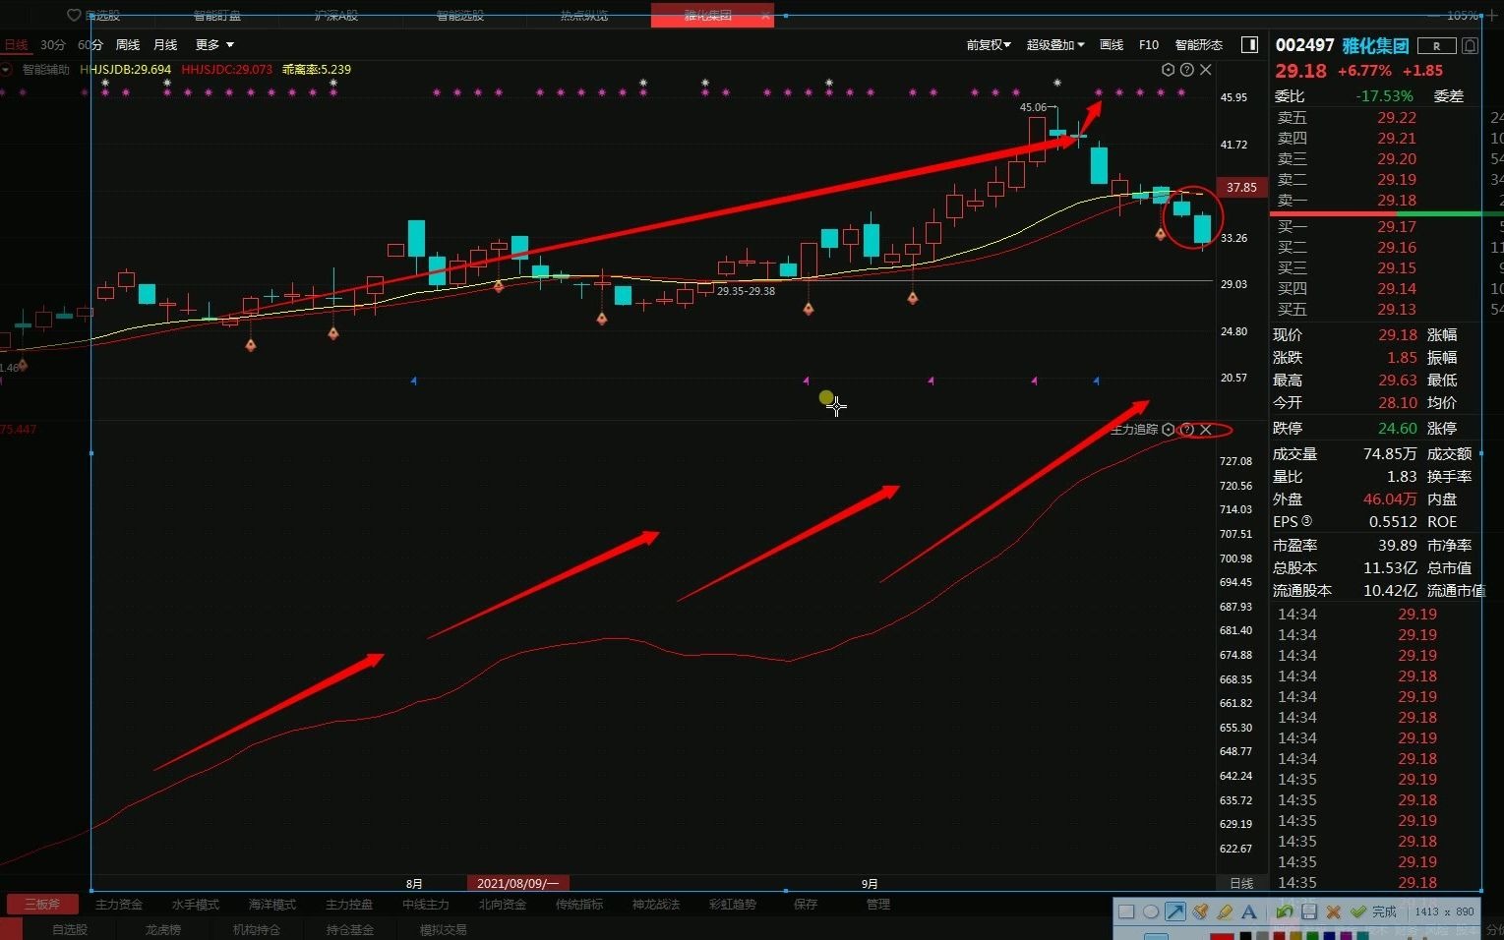Viewport: 1504px width, 940px height.
Task: Switch to 60分 period
Action: 90,44
